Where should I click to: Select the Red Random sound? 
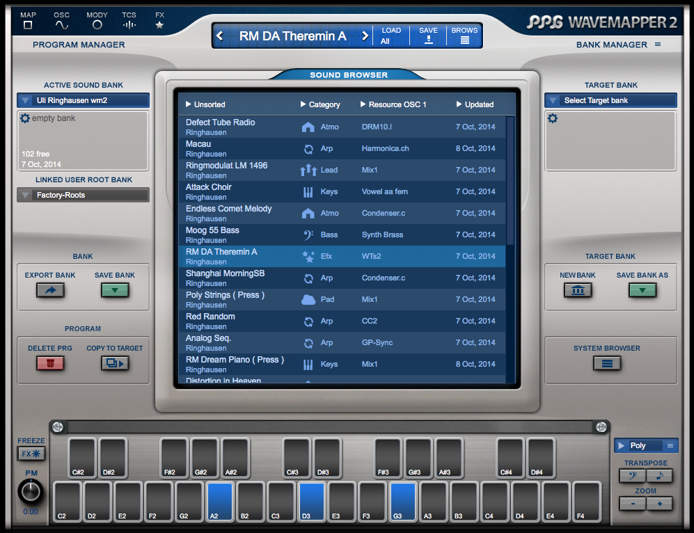pos(342,321)
